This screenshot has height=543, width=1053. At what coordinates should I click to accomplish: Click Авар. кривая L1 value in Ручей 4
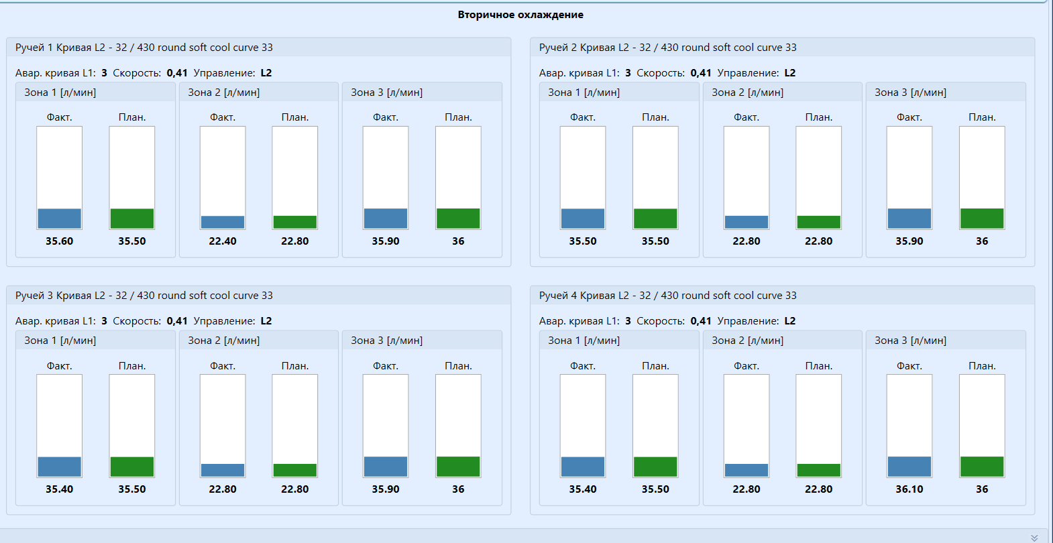[628, 321]
